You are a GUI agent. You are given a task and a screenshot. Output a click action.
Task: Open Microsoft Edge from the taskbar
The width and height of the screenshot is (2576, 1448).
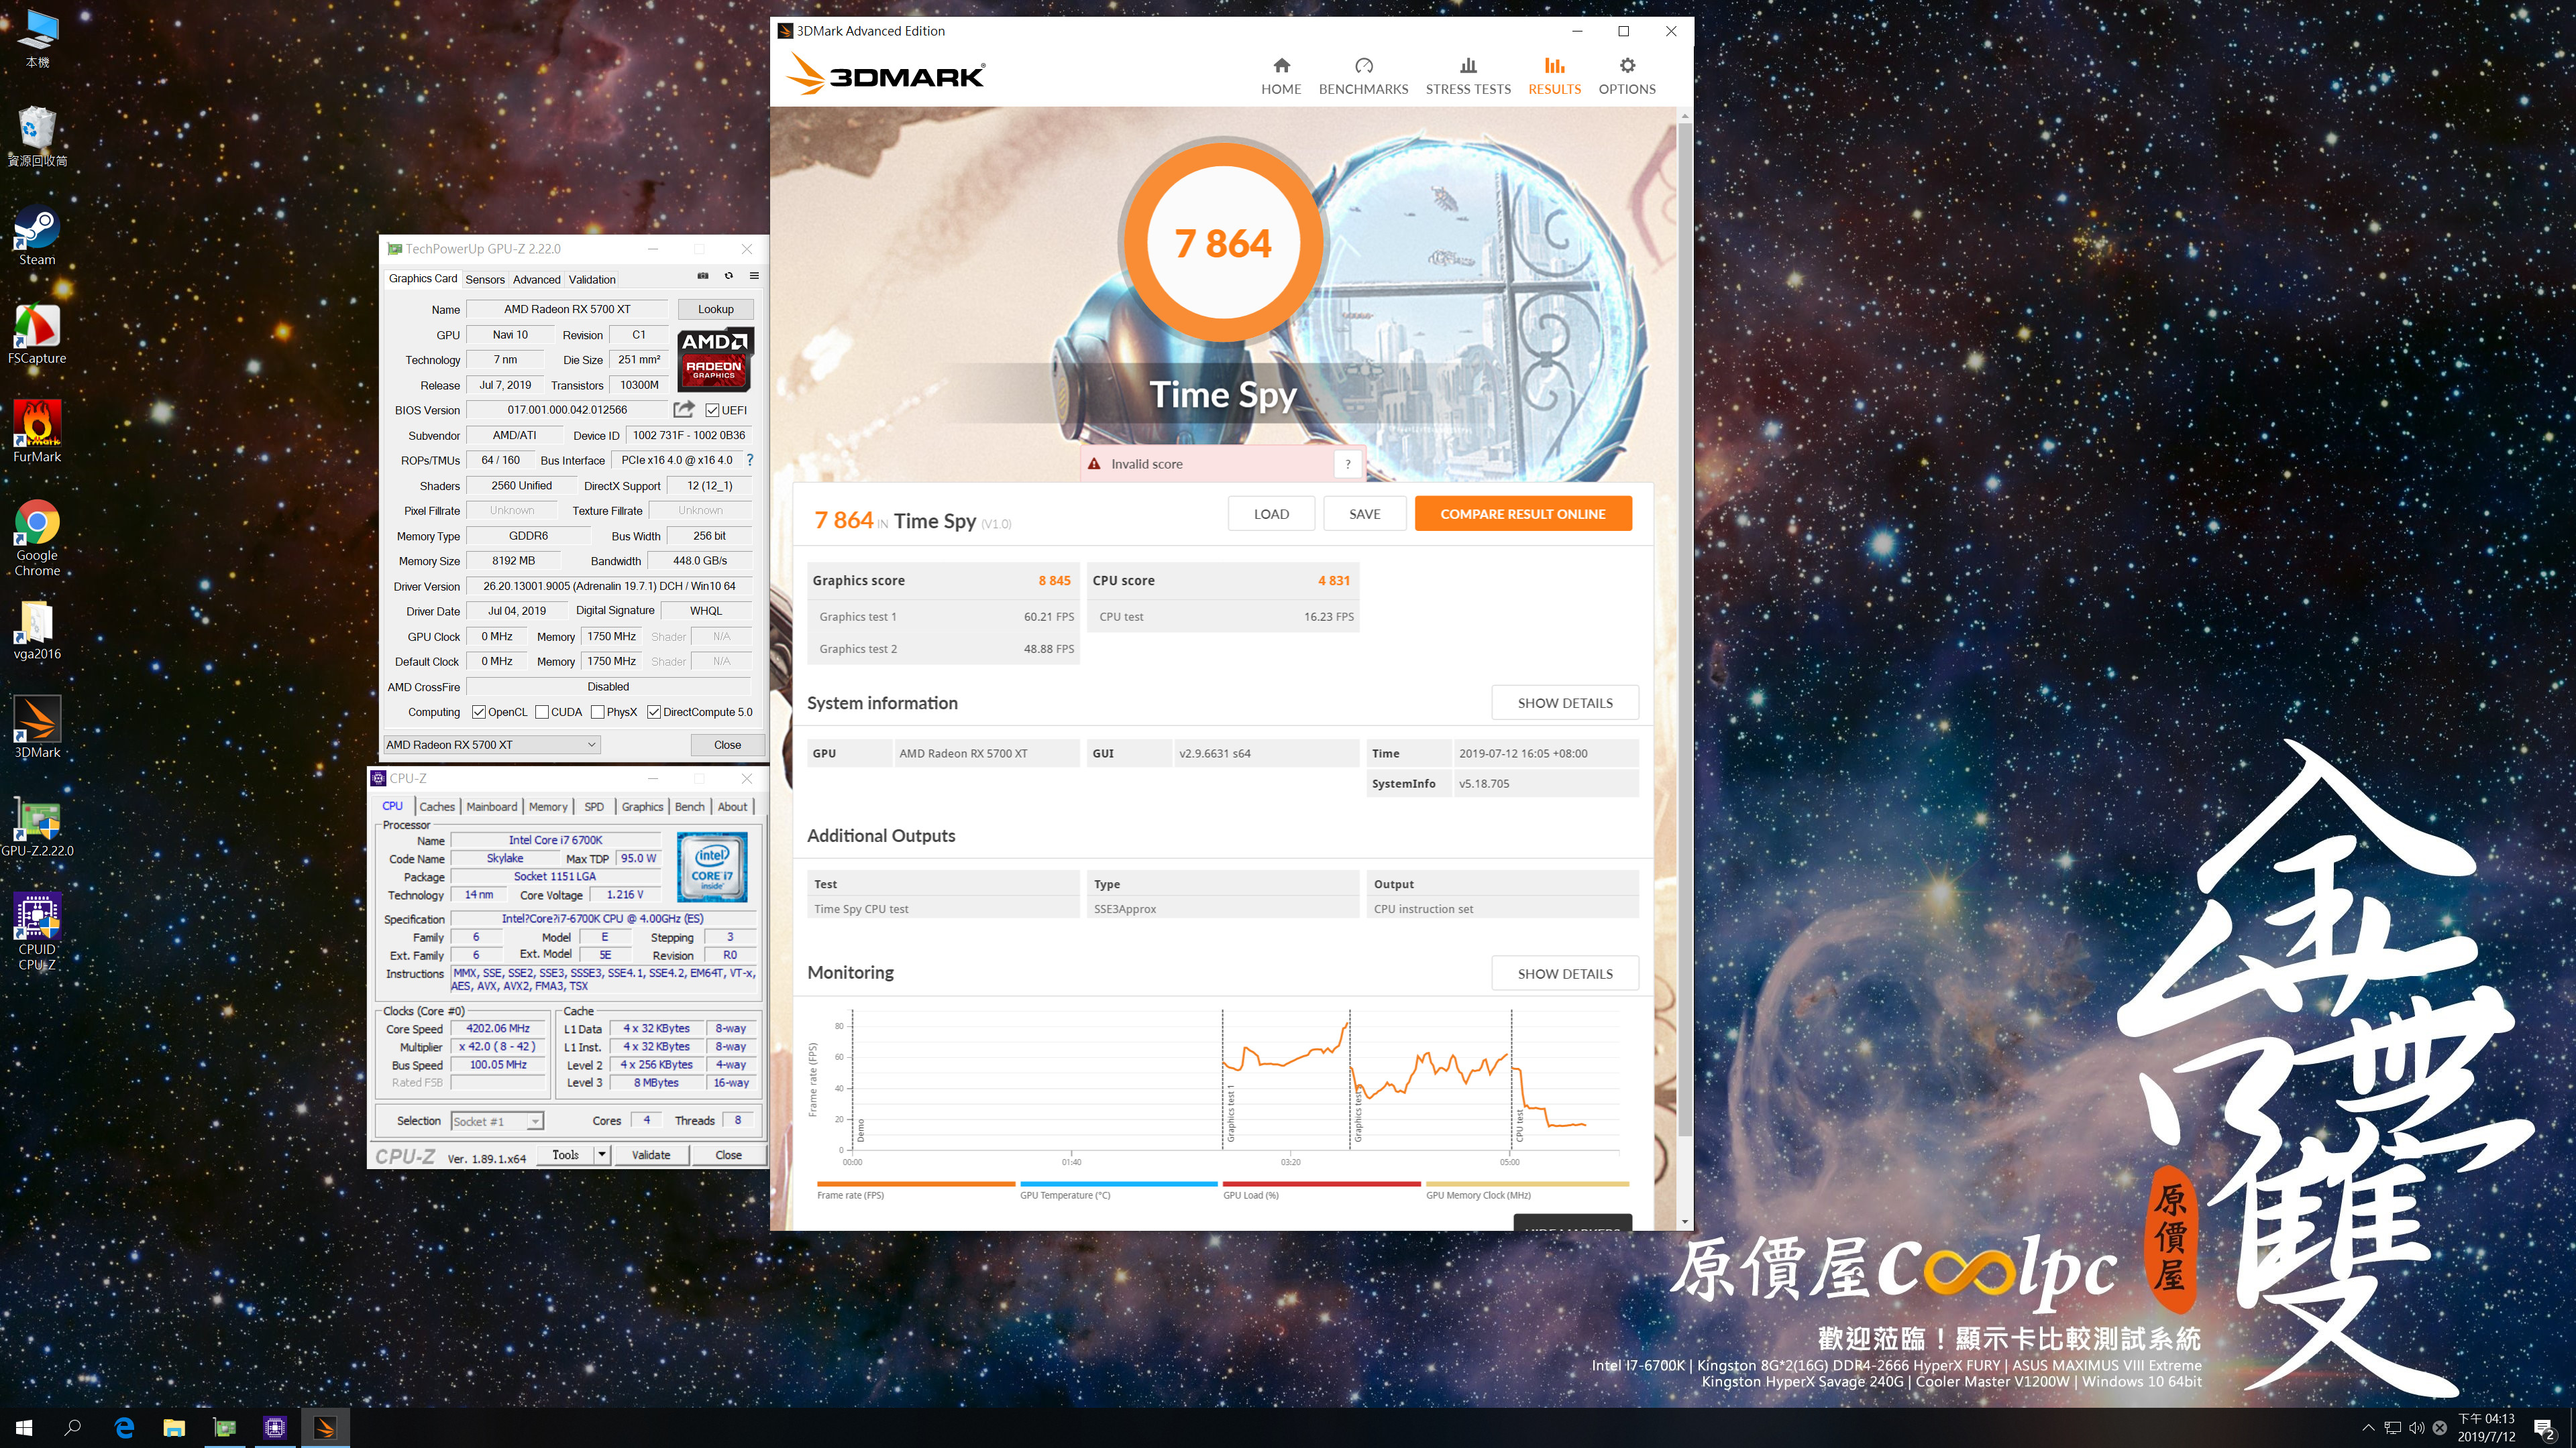coord(124,1428)
